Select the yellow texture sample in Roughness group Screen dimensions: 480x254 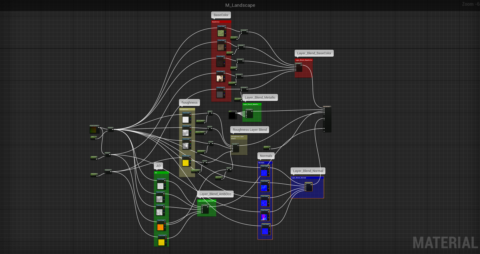[x=186, y=163]
